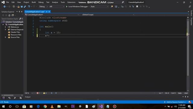The width and height of the screenshot is (193, 109).
Task: Click the Save file icon
Action: coord(22,7)
